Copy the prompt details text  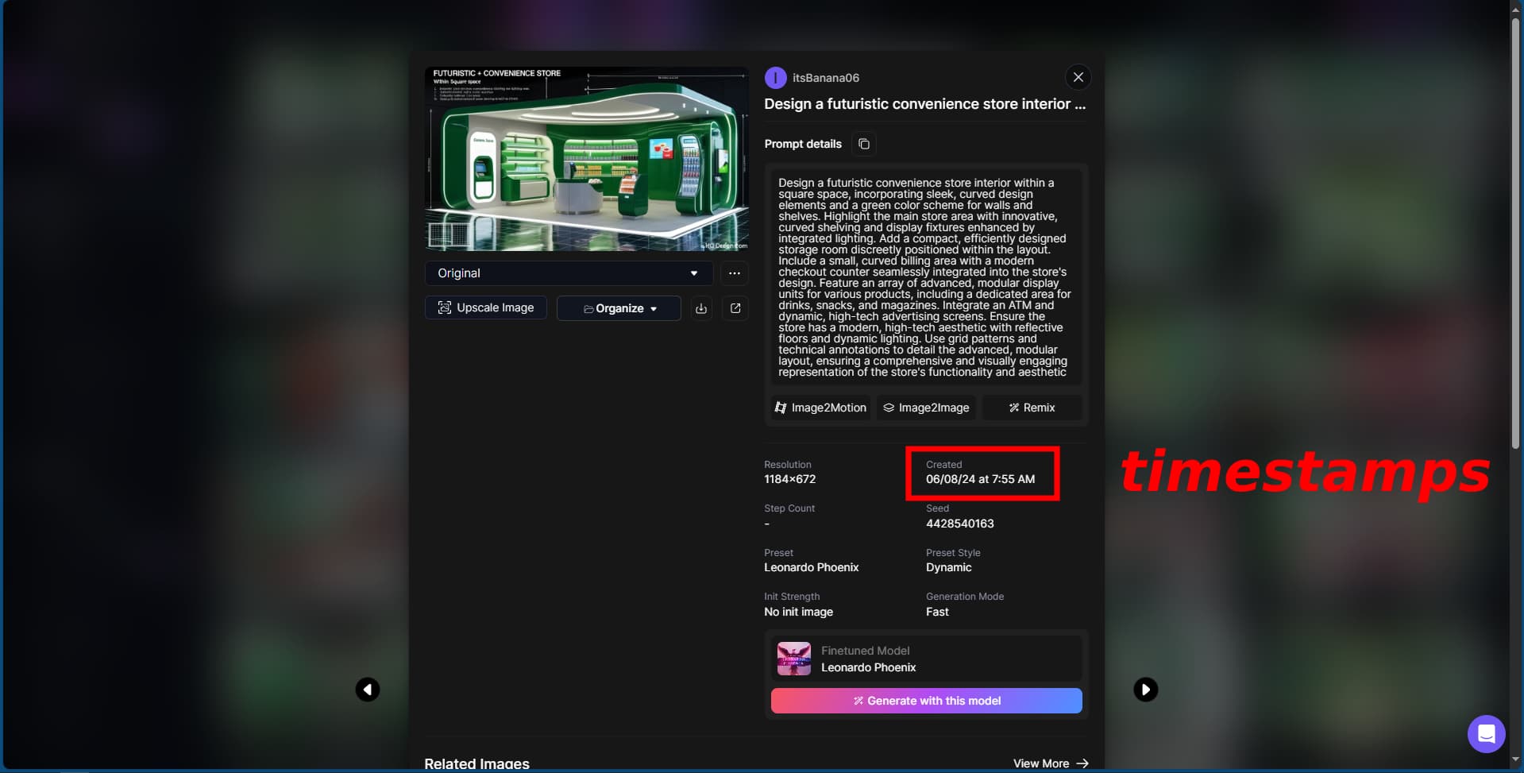coord(863,144)
